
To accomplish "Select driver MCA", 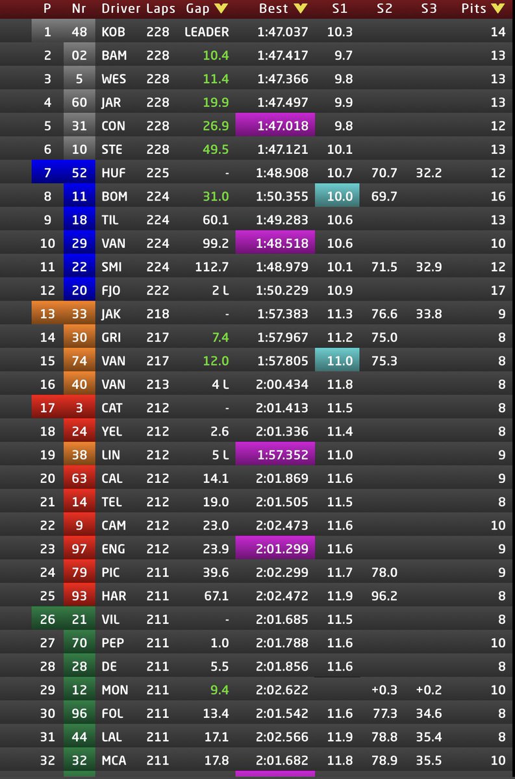I will pos(114,760).
